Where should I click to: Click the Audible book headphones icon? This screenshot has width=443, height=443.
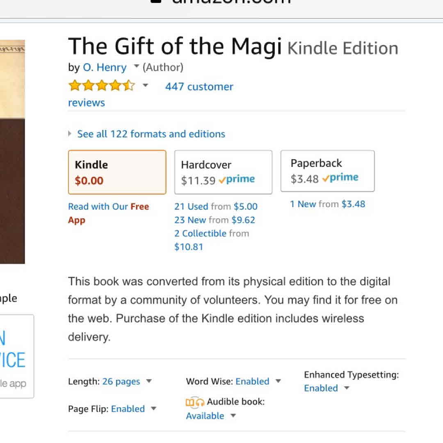(195, 402)
